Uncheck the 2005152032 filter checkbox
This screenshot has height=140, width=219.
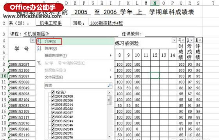click(53, 108)
